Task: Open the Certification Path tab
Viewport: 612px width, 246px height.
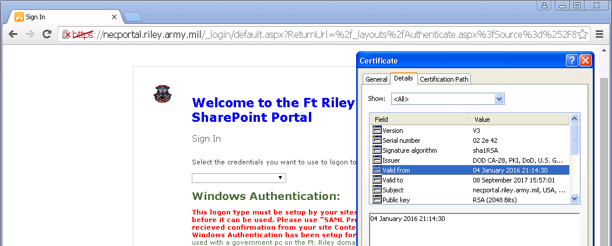Action: tap(444, 79)
